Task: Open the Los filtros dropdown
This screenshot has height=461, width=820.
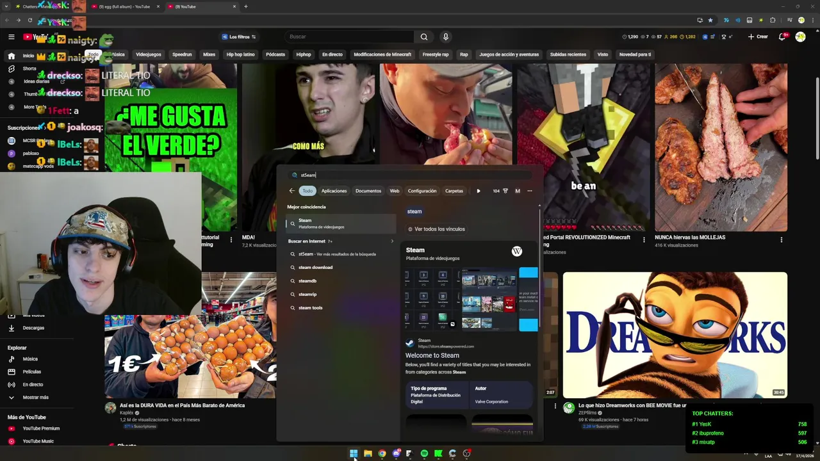Action: coord(239,36)
